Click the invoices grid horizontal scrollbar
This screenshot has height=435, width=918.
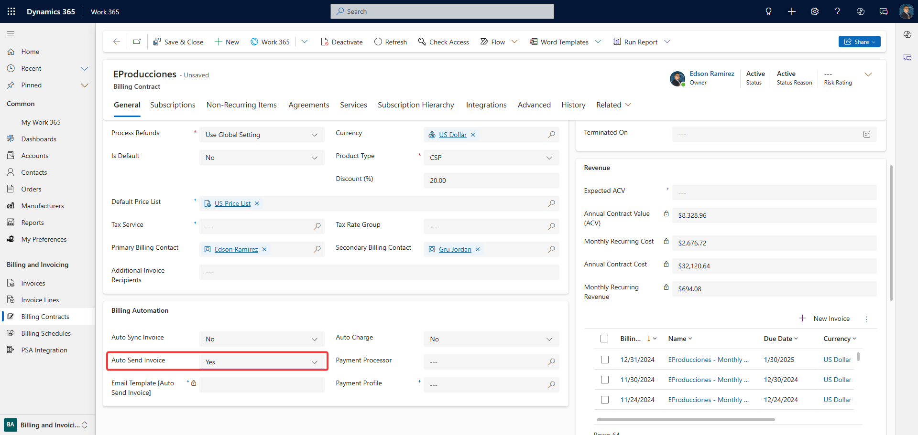coord(686,420)
